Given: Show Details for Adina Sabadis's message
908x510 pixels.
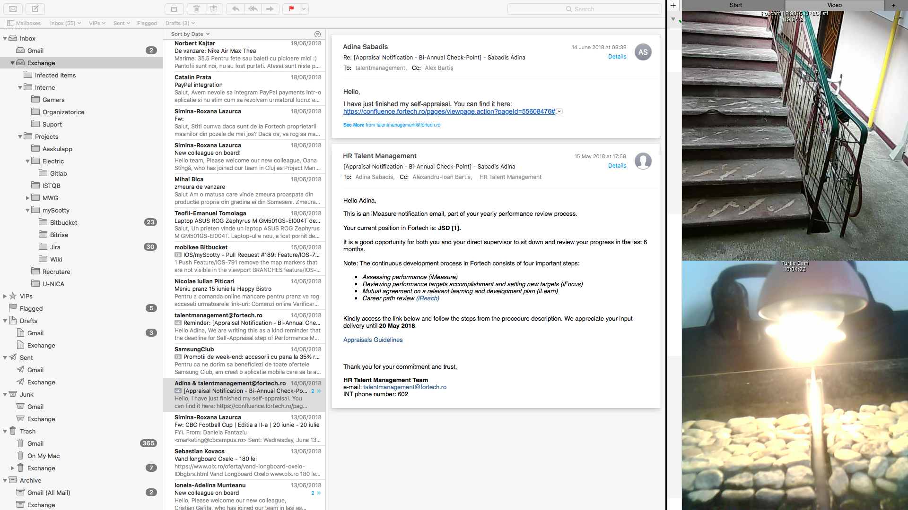Looking at the screenshot, I should pos(617,57).
